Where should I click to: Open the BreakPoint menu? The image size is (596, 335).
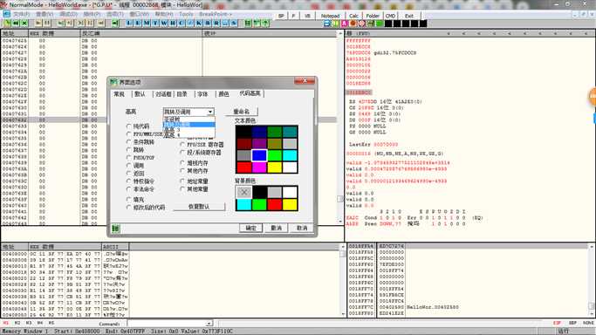point(215,14)
